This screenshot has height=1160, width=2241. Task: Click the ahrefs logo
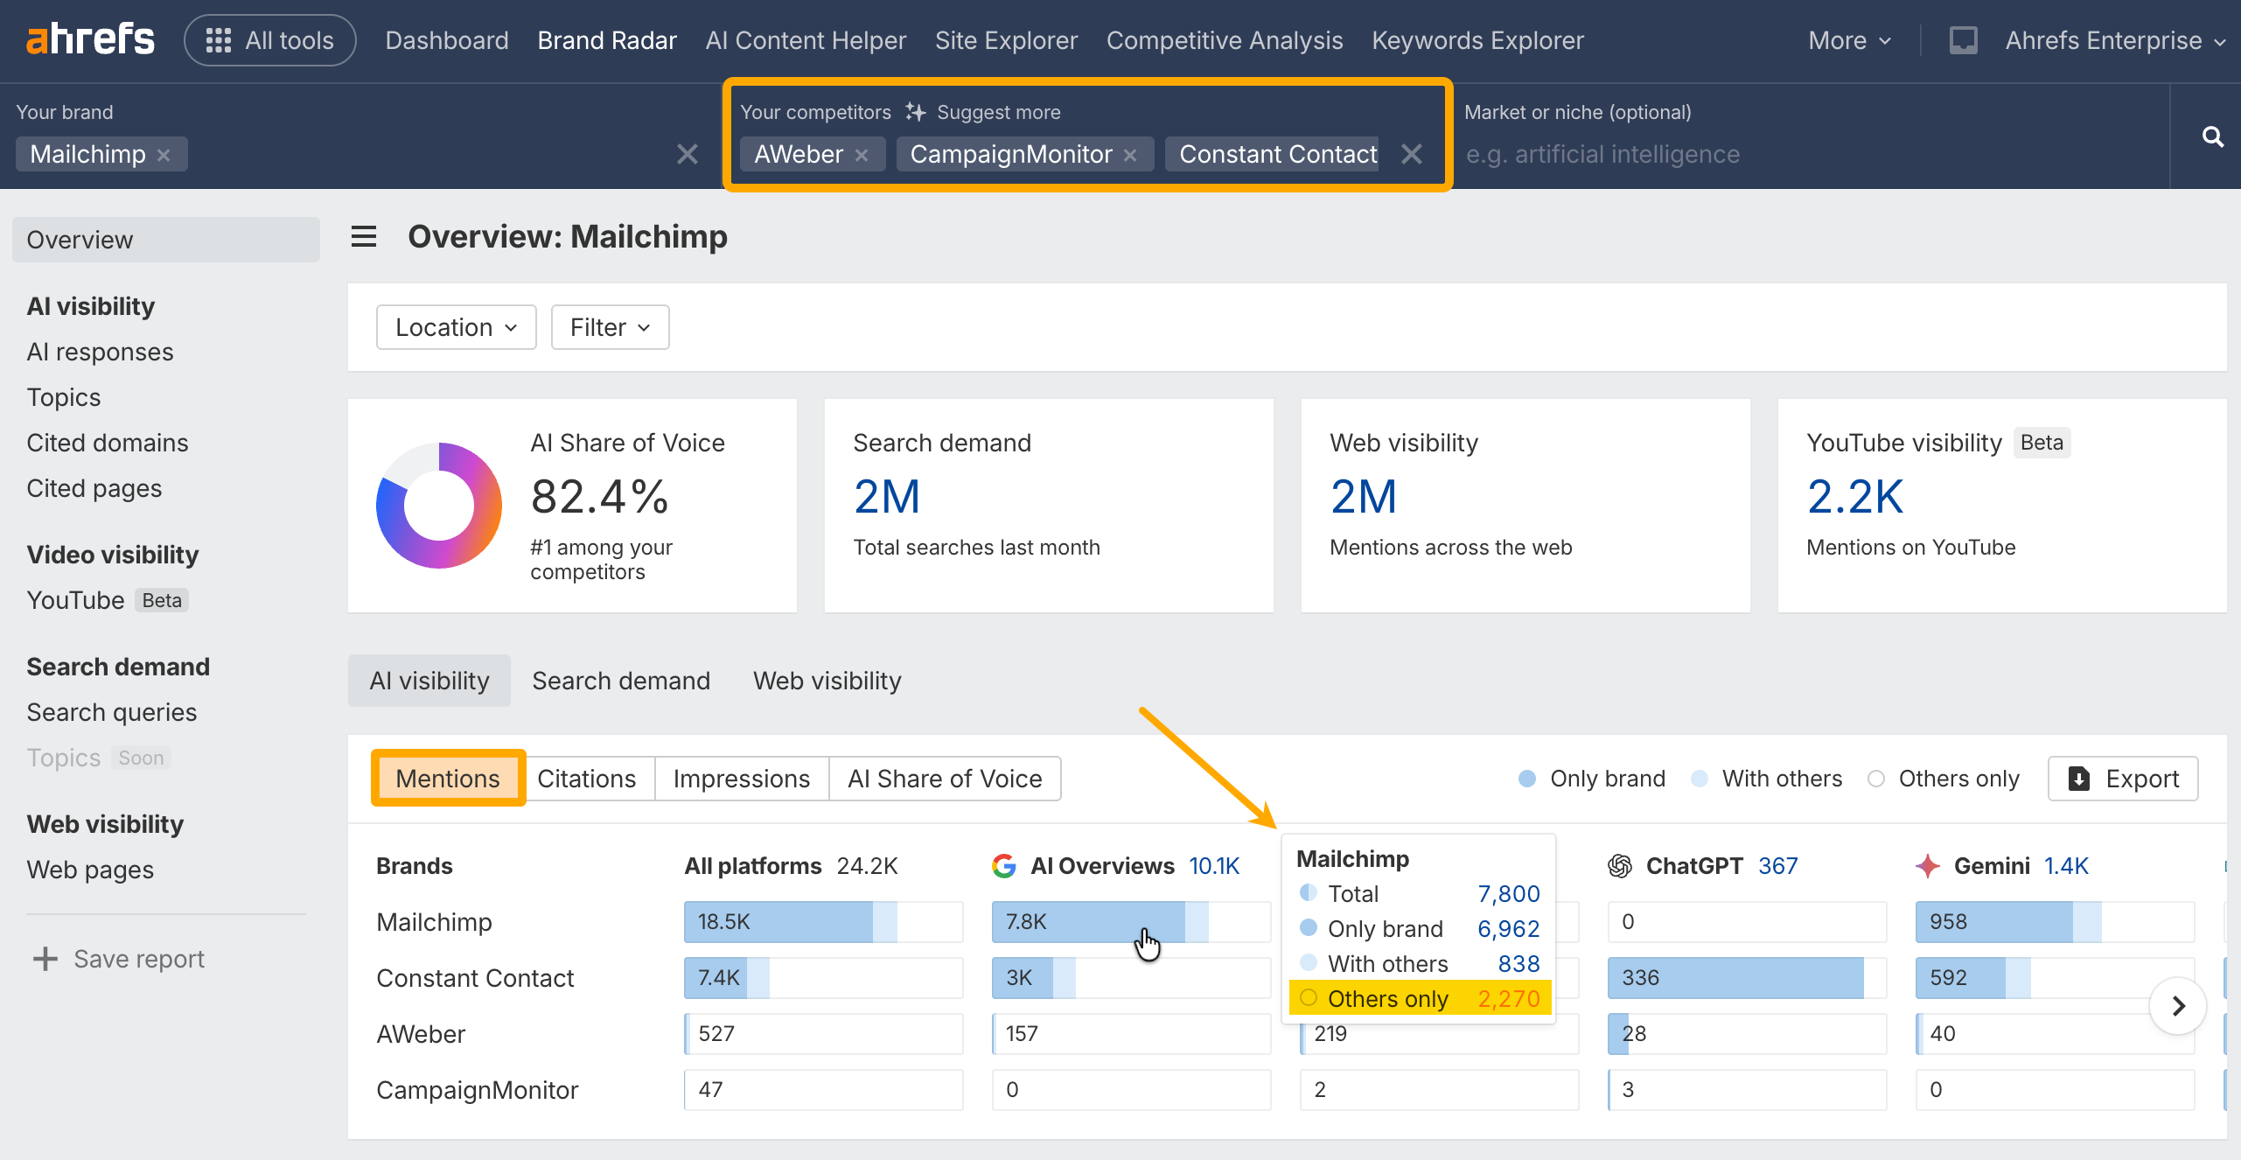tap(90, 39)
